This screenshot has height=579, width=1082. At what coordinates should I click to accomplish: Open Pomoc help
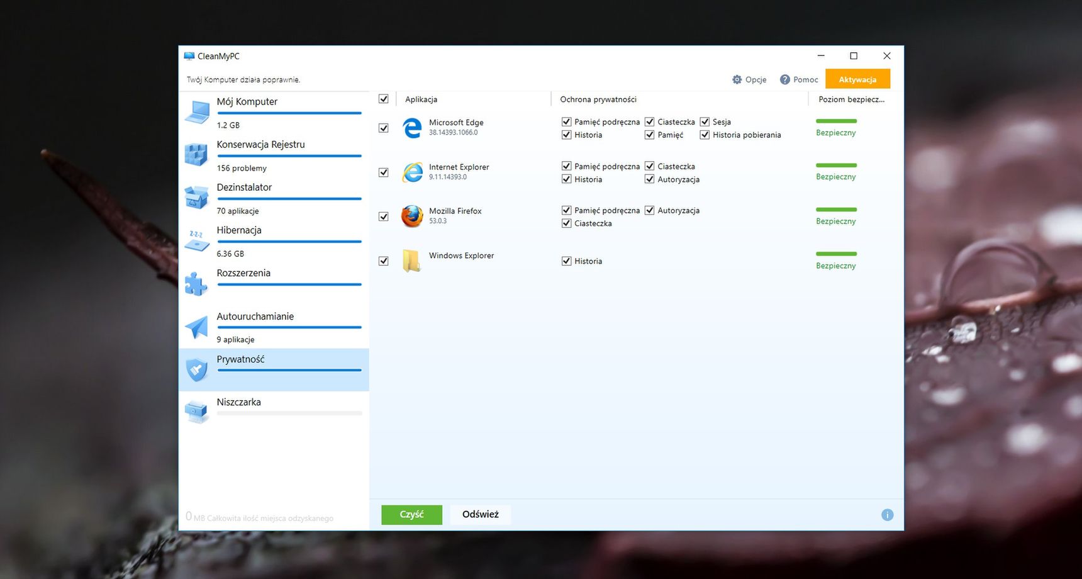[x=799, y=79]
